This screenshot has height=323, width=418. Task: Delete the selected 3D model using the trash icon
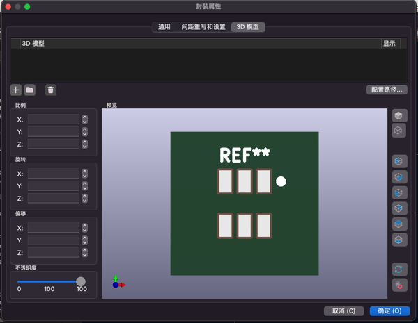50,90
